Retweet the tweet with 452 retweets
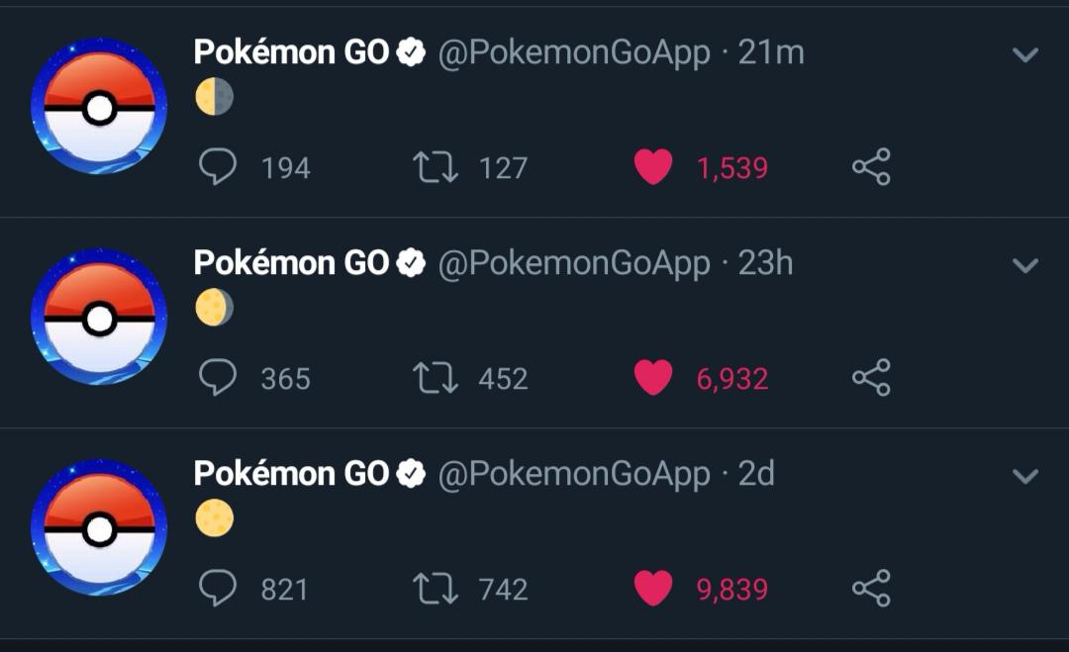Image resolution: width=1069 pixels, height=652 pixels. [x=435, y=378]
